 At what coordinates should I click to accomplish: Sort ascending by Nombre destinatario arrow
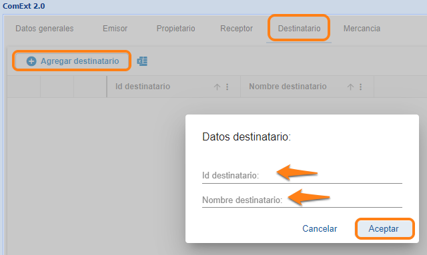[350, 87]
